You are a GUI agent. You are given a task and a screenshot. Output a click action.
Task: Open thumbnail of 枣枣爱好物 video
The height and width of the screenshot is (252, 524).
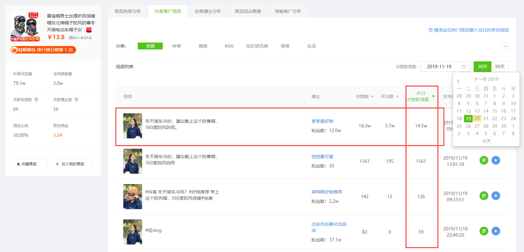(x=133, y=126)
